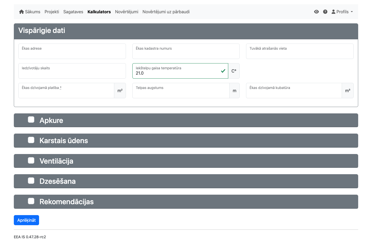This screenshot has height=239, width=372.
Task: Click the eye icon in navbar
Action: [316, 12]
